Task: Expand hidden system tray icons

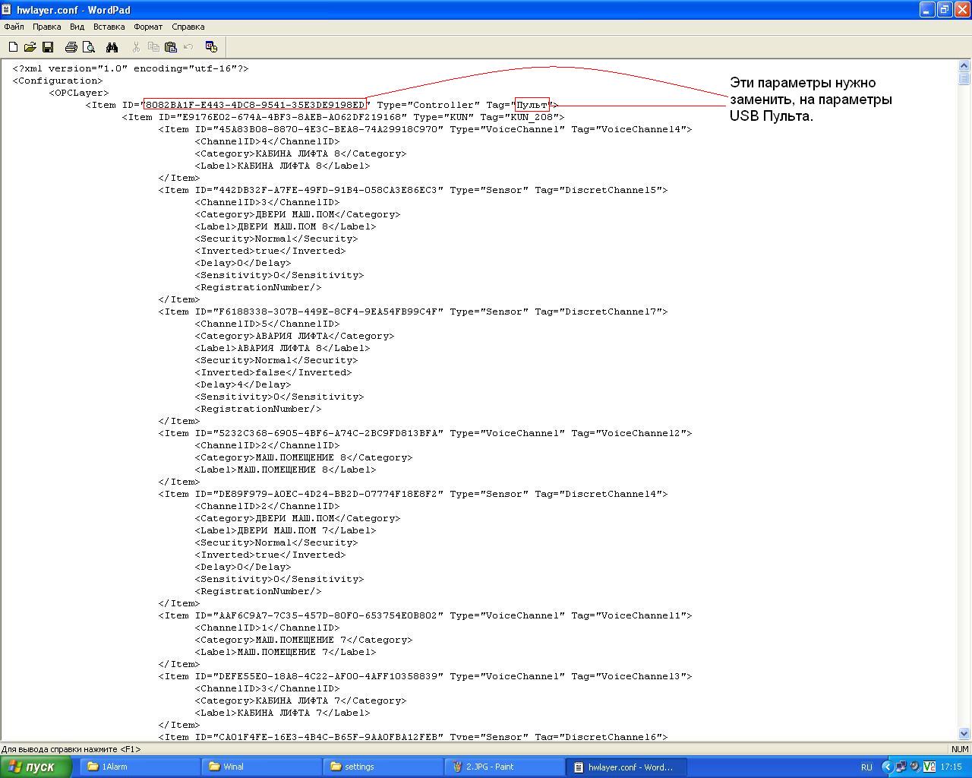Action: click(887, 767)
